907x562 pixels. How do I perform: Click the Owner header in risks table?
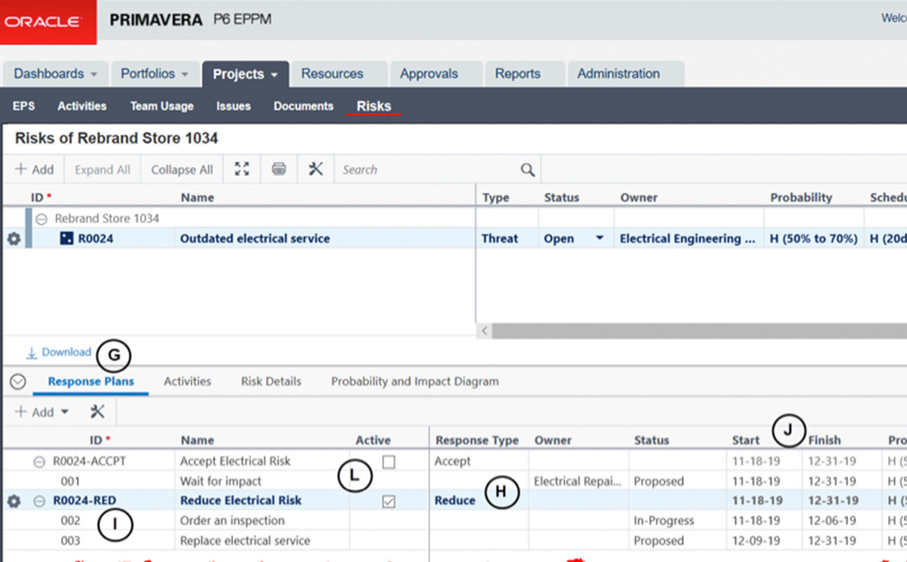(x=639, y=197)
